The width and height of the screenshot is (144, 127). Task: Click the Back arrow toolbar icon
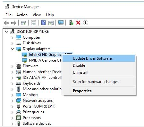click(6, 23)
